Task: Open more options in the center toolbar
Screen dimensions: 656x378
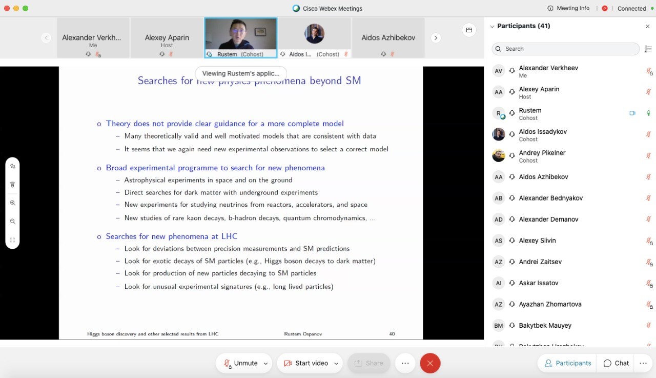Action: click(405, 363)
